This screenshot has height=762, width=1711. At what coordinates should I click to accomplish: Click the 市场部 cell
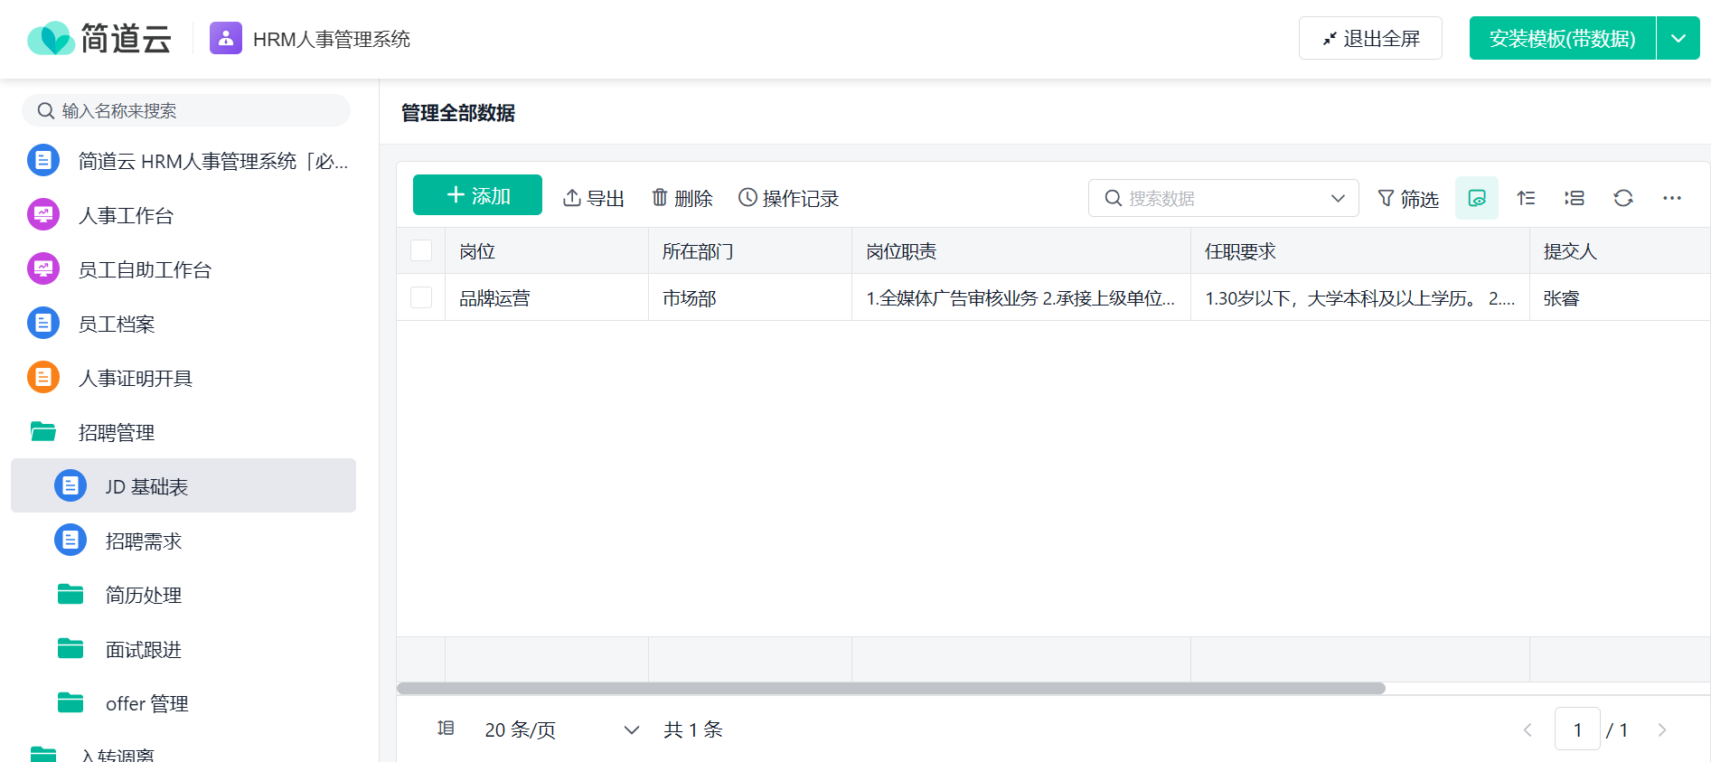coord(750,297)
